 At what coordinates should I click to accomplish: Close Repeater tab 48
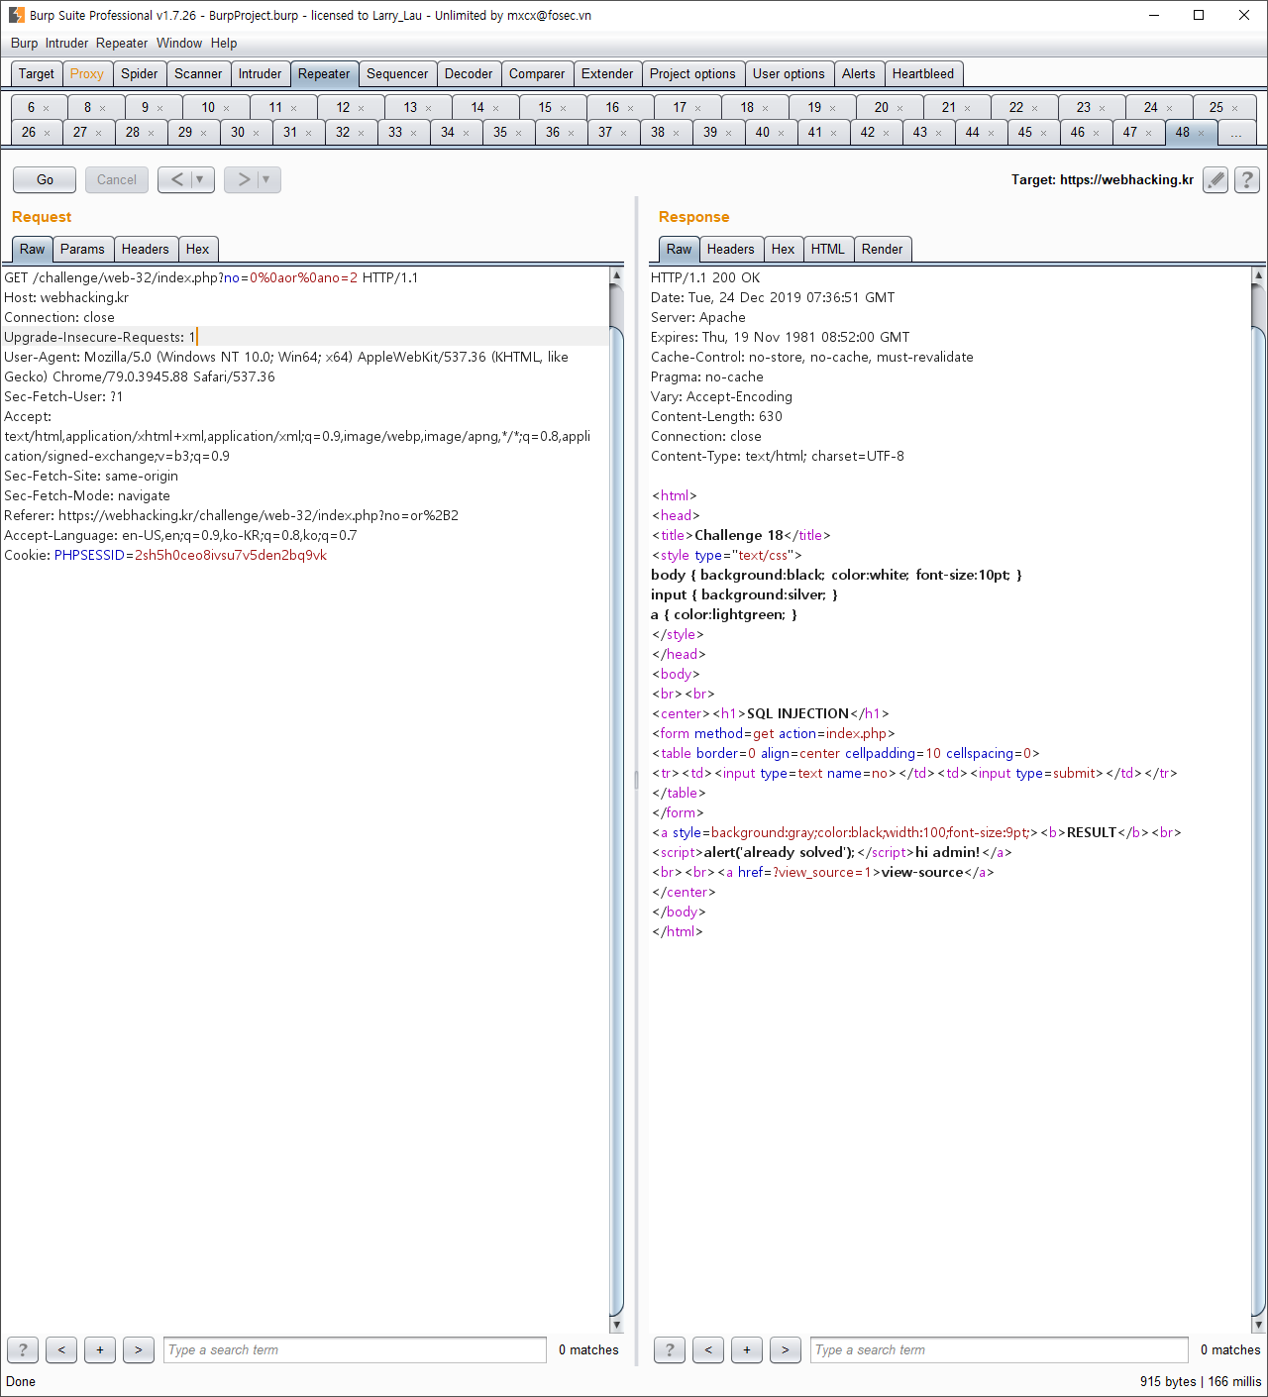[x=1201, y=133]
